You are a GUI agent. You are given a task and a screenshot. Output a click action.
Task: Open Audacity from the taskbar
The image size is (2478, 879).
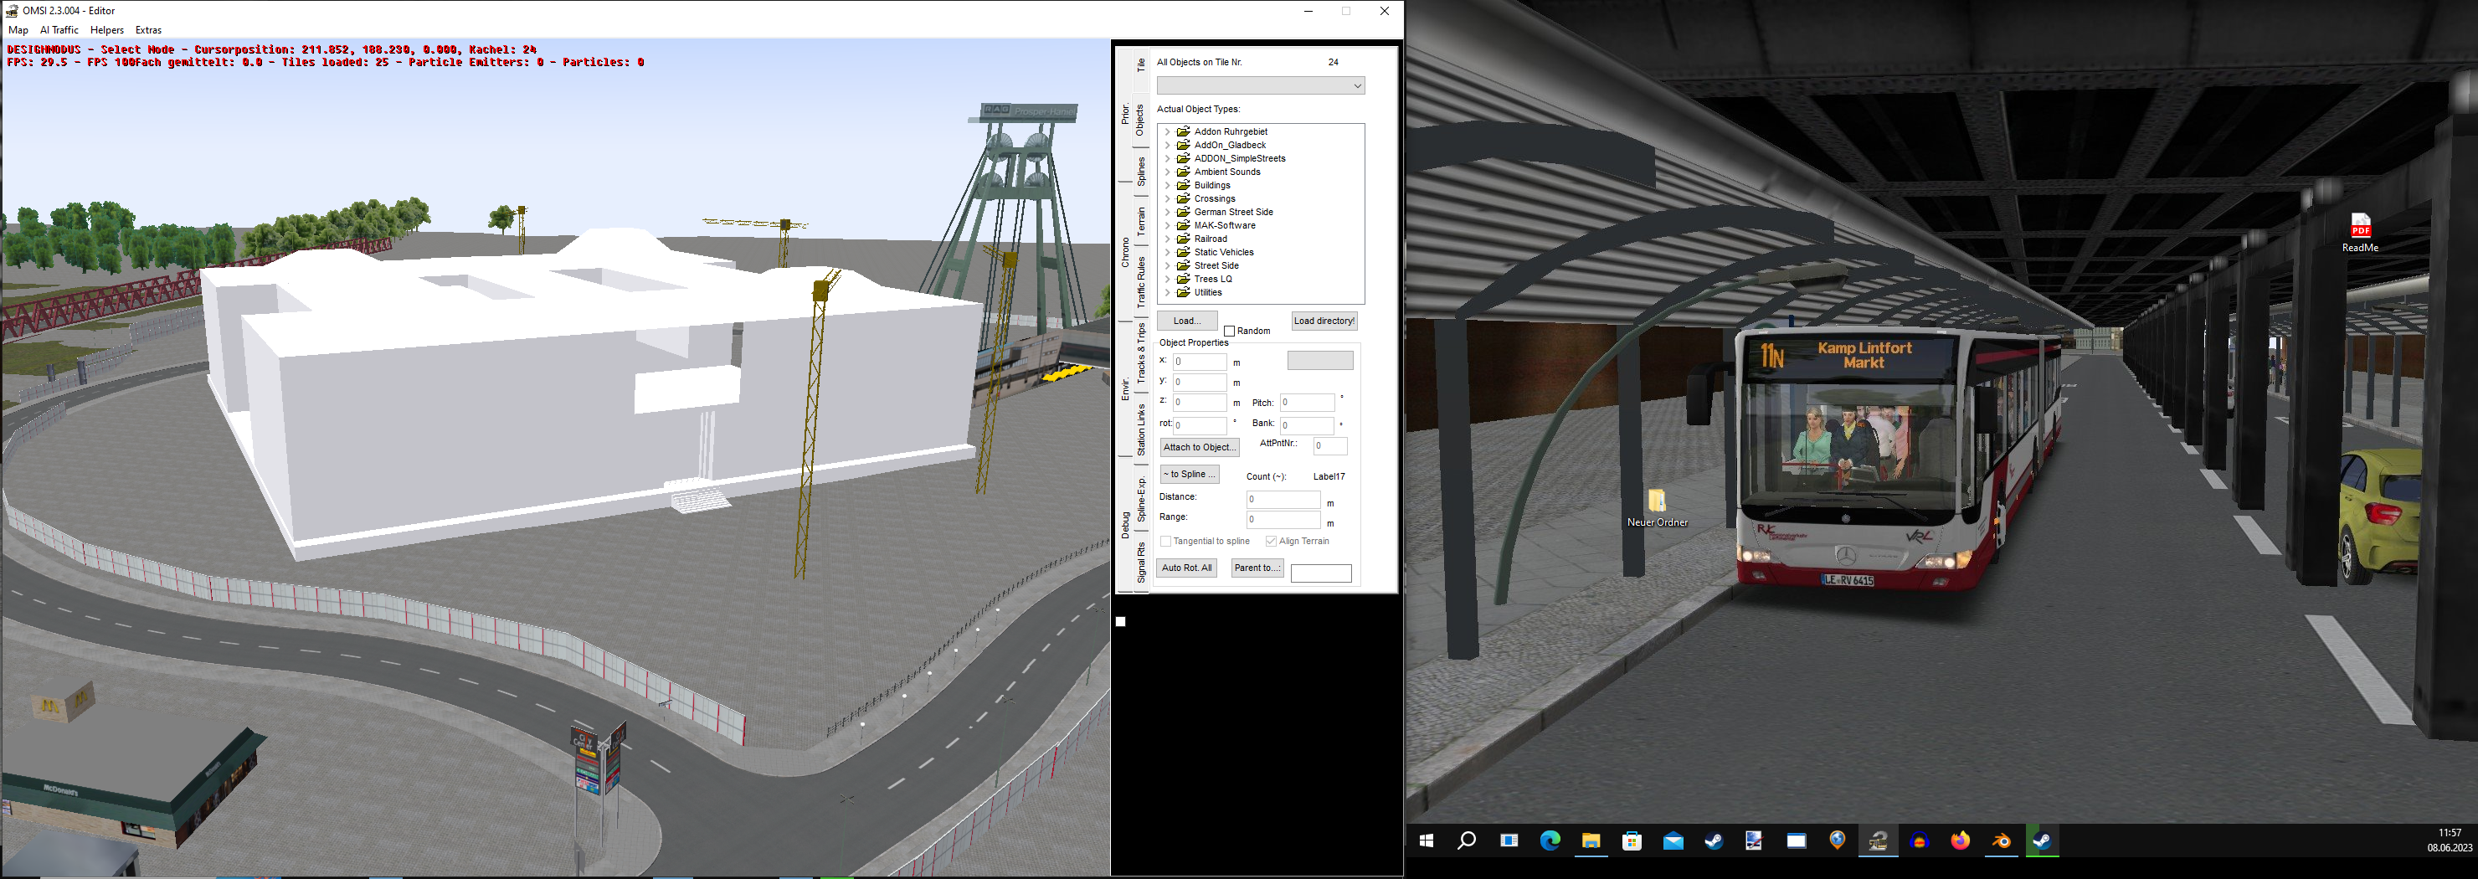point(1919,840)
